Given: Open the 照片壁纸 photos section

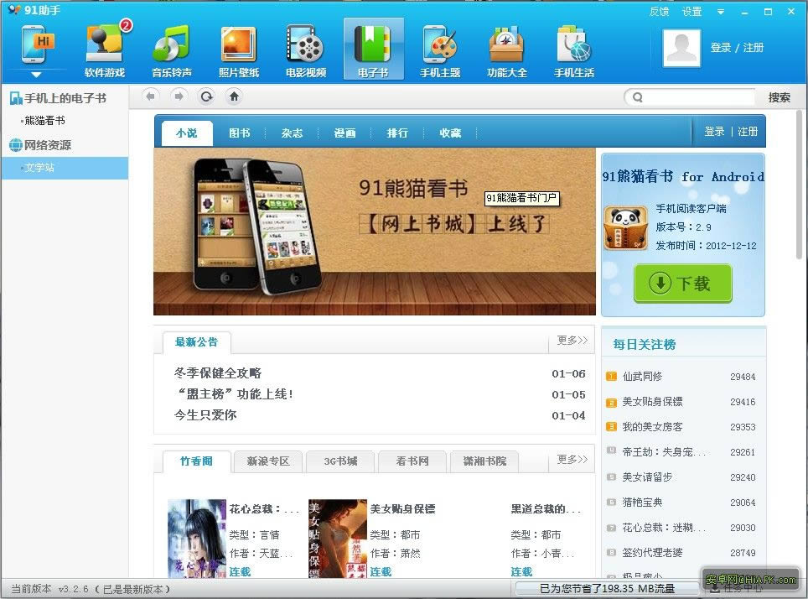Looking at the screenshot, I should pos(239,50).
